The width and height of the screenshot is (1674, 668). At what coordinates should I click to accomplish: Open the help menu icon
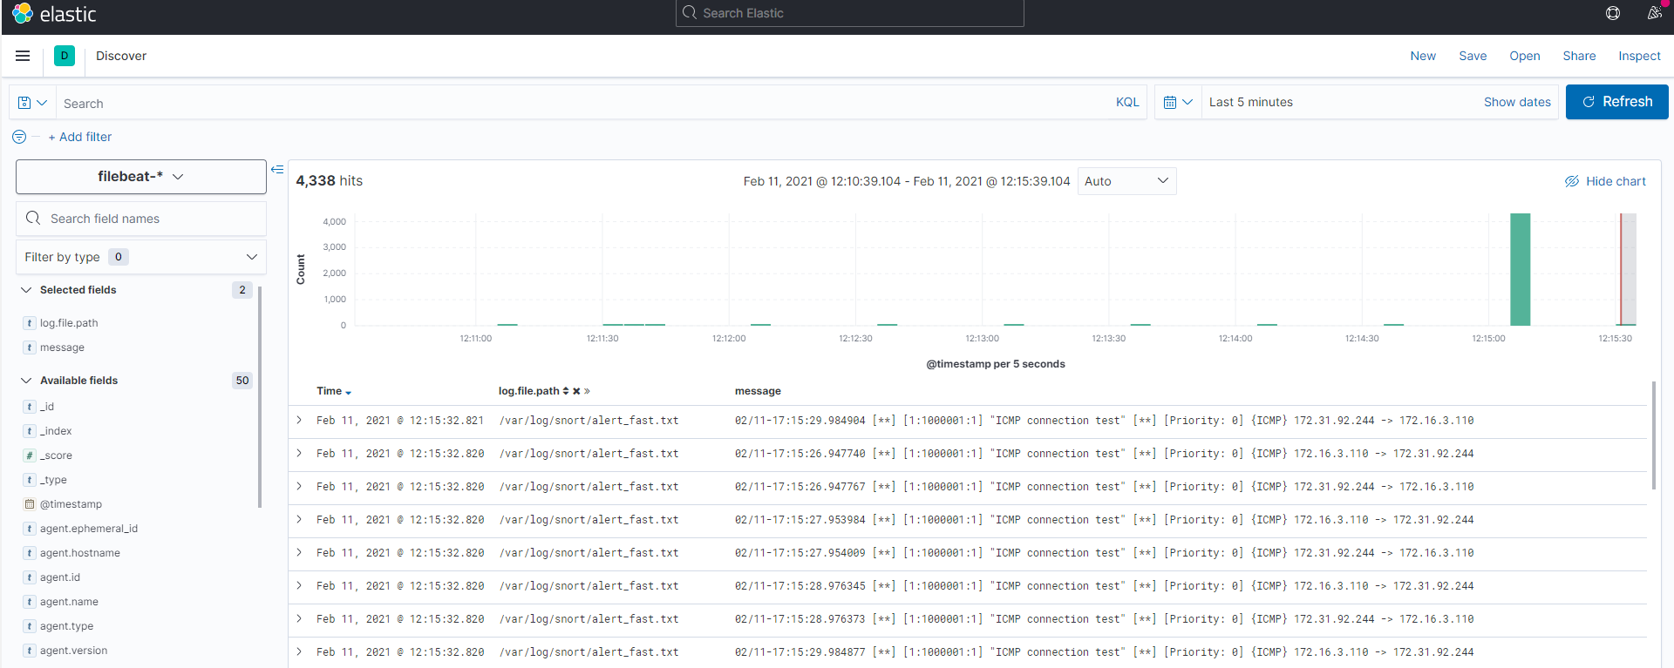coord(1612,13)
